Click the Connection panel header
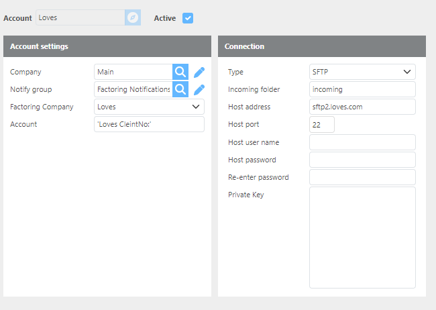436x310 pixels. (x=321, y=46)
